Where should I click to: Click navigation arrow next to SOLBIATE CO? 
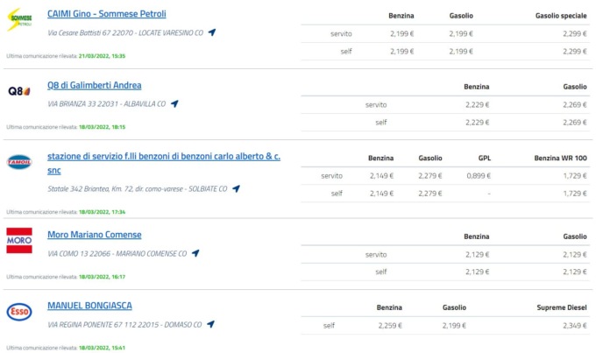coord(236,188)
